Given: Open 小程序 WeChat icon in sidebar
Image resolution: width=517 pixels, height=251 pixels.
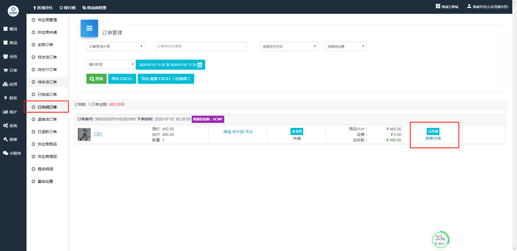Looking at the screenshot, I should [5, 153].
